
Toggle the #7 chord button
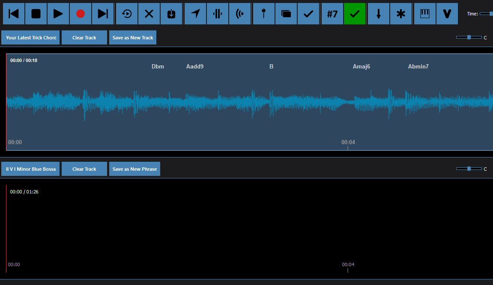332,14
